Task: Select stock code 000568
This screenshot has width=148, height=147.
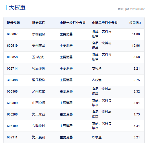Action: (x=12, y=91)
